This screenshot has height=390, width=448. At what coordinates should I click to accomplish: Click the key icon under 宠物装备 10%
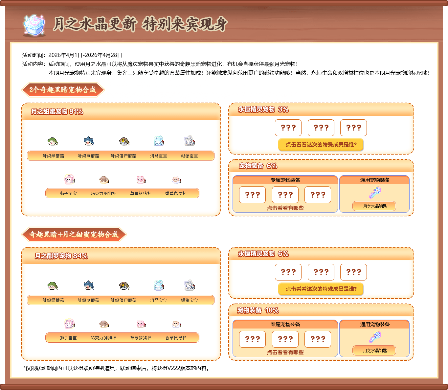(x=374, y=337)
